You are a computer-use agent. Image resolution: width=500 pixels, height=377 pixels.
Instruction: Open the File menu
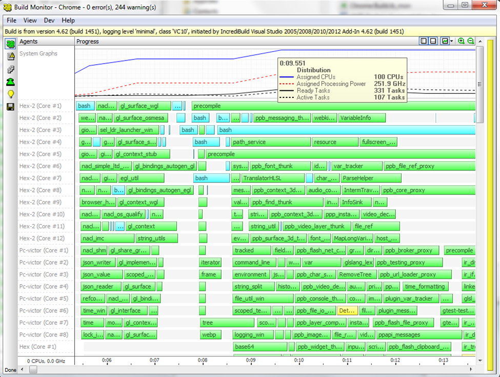(x=11, y=21)
